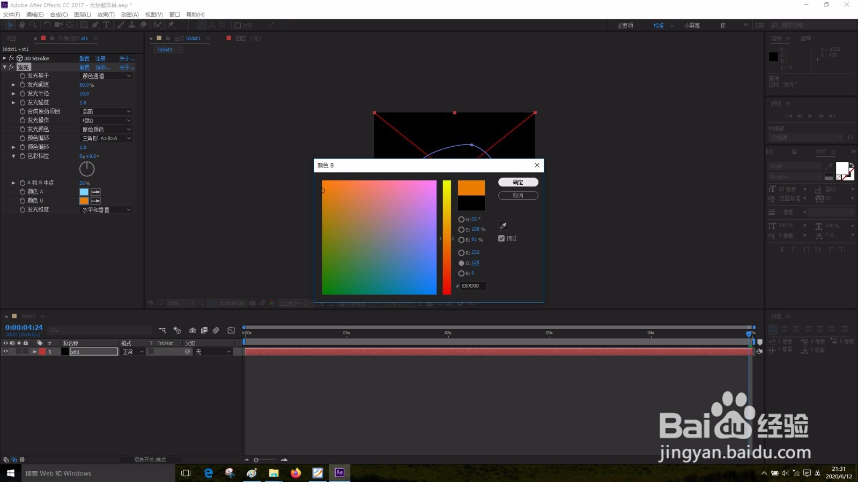This screenshot has width=858, height=482.
Task: Pick a color with the eyedropper in Color B dialog
Action: pyautogui.click(x=503, y=226)
